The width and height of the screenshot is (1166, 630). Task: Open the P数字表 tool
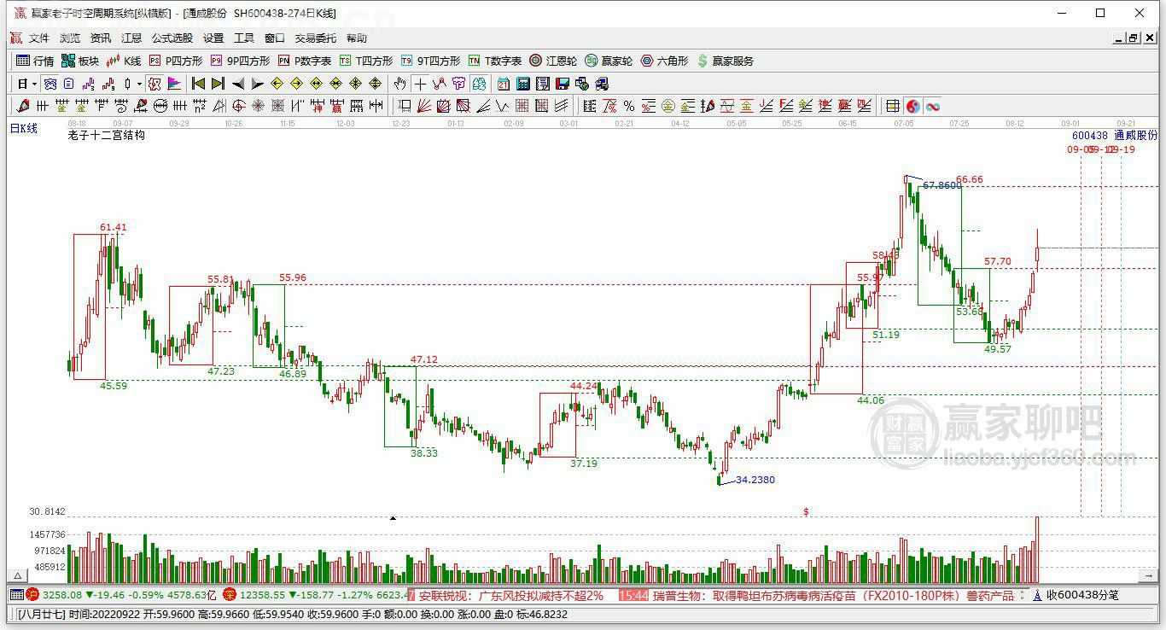(x=305, y=61)
